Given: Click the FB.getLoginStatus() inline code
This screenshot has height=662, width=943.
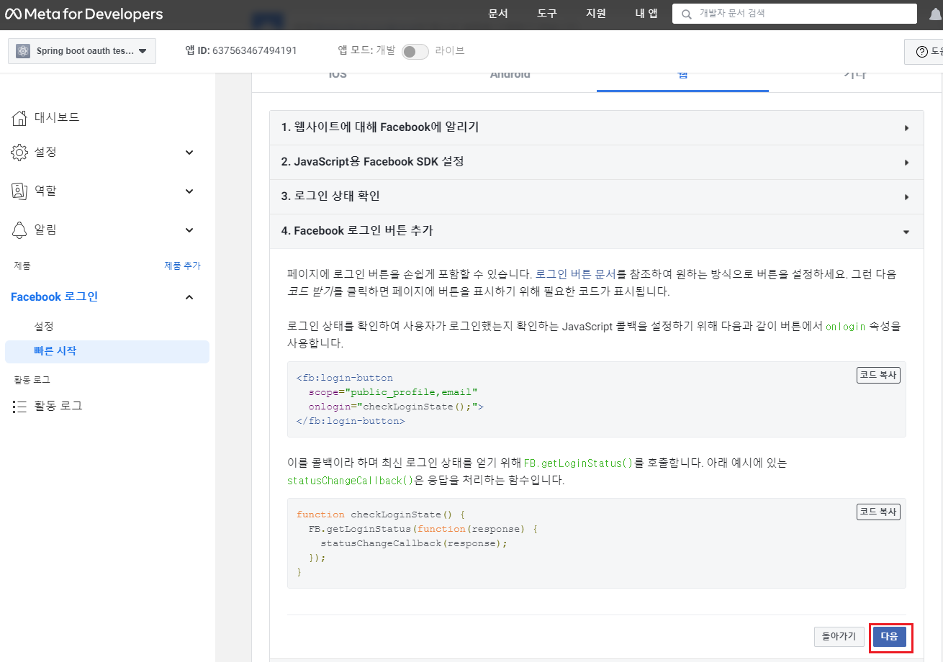Looking at the screenshot, I should (578, 463).
